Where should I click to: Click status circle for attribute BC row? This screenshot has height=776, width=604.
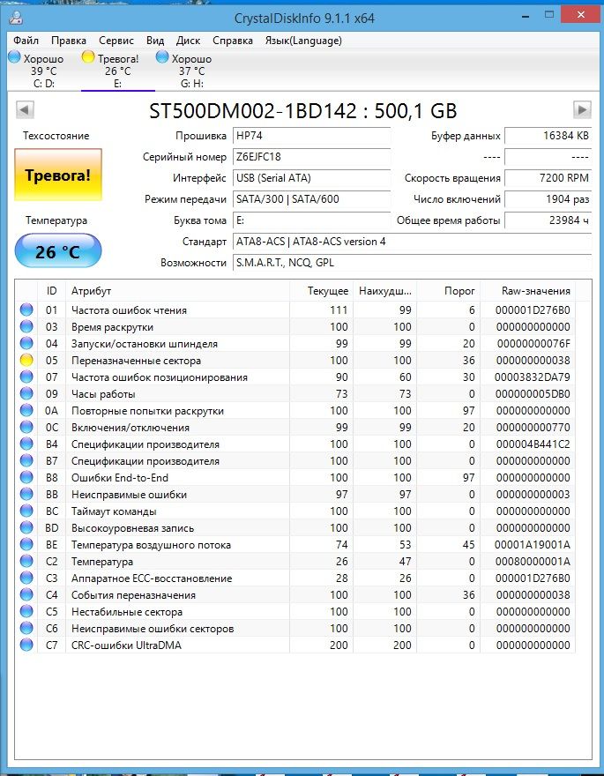(26, 511)
